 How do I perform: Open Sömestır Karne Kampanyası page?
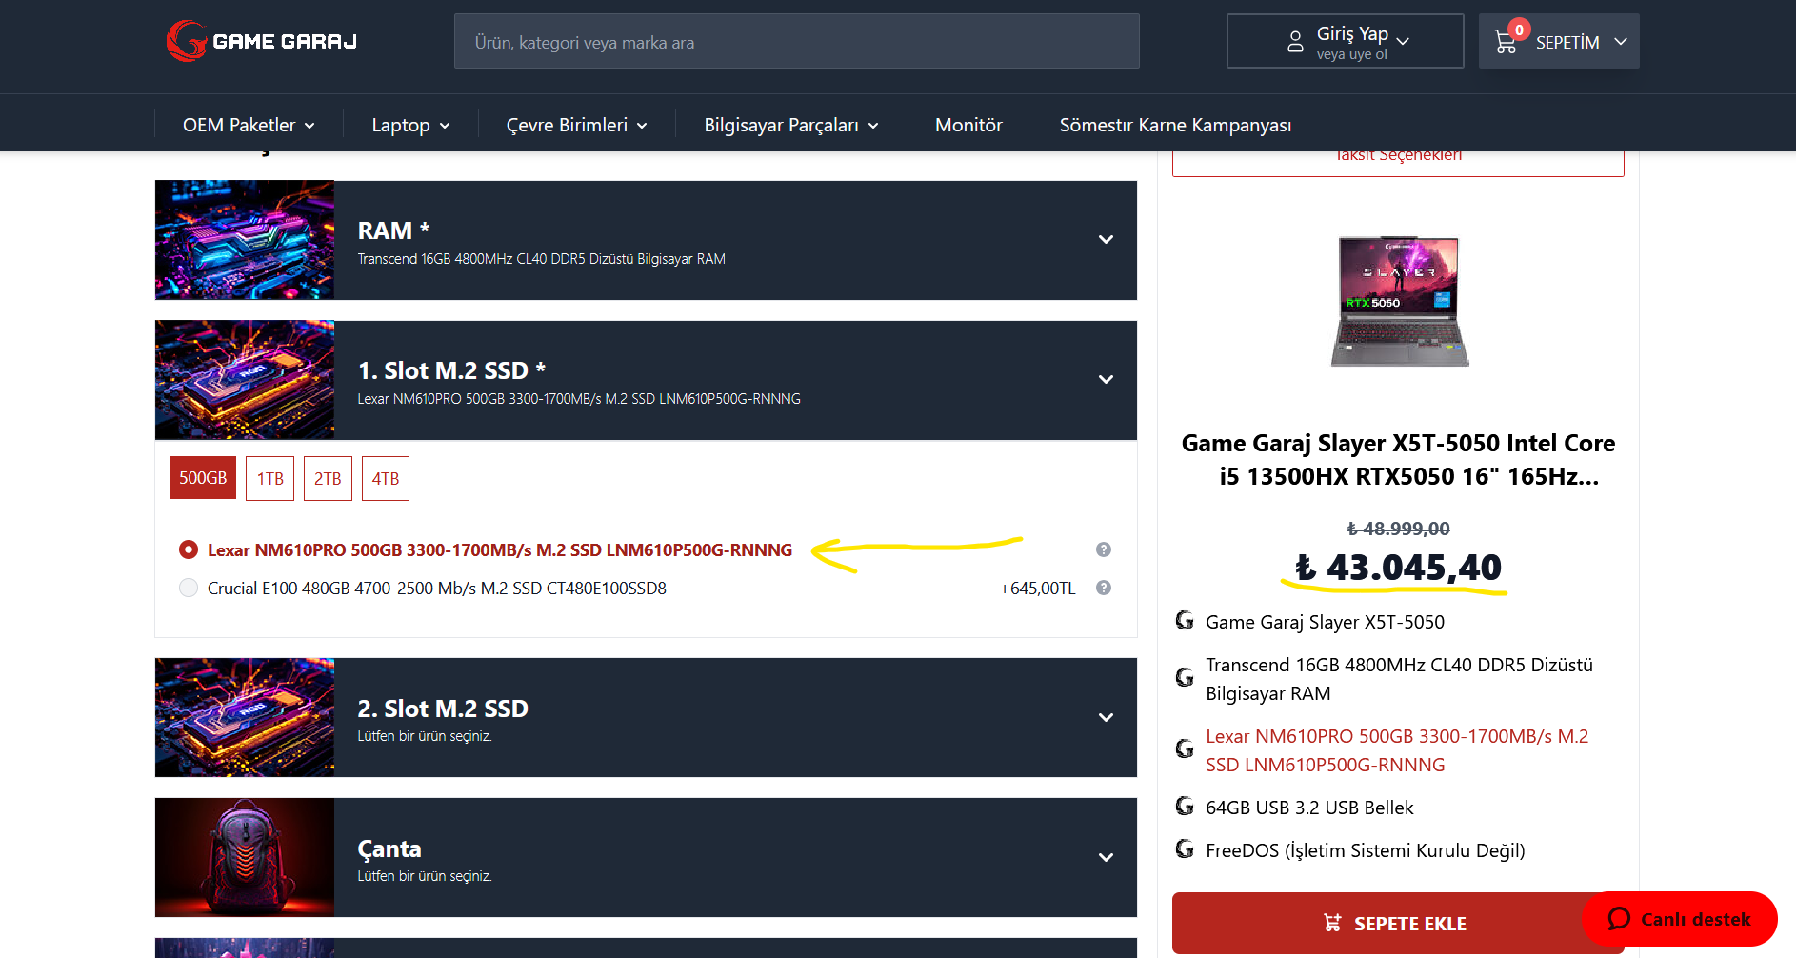(x=1175, y=125)
